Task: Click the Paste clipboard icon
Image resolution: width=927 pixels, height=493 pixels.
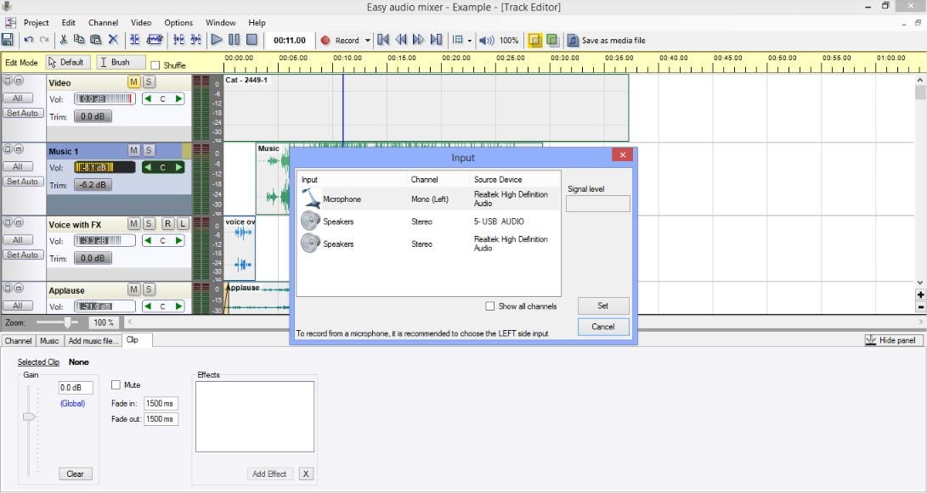Action: 96,40
